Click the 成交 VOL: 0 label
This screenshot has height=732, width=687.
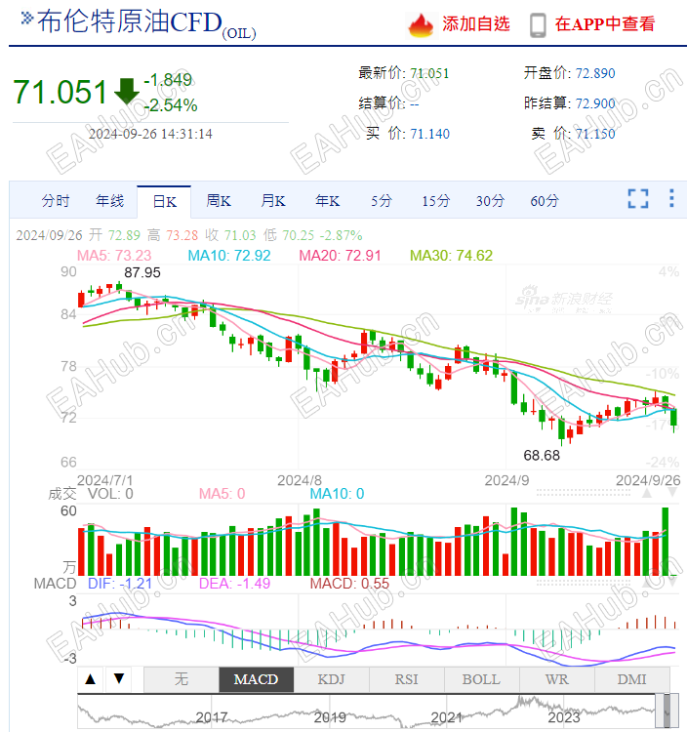coord(91,494)
